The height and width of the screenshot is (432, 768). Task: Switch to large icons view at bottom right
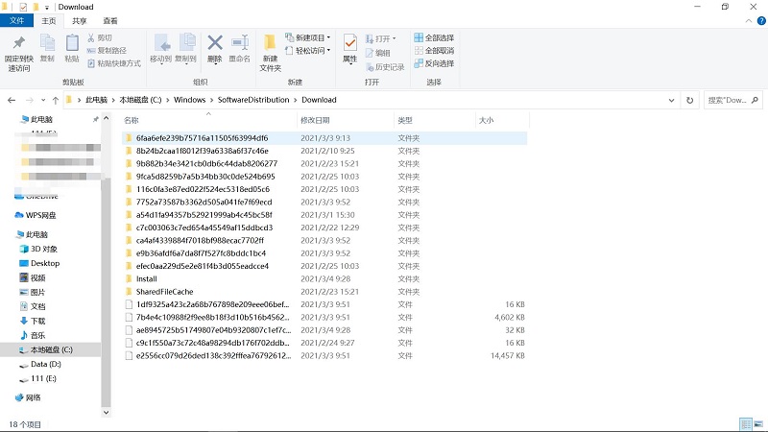click(758, 423)
